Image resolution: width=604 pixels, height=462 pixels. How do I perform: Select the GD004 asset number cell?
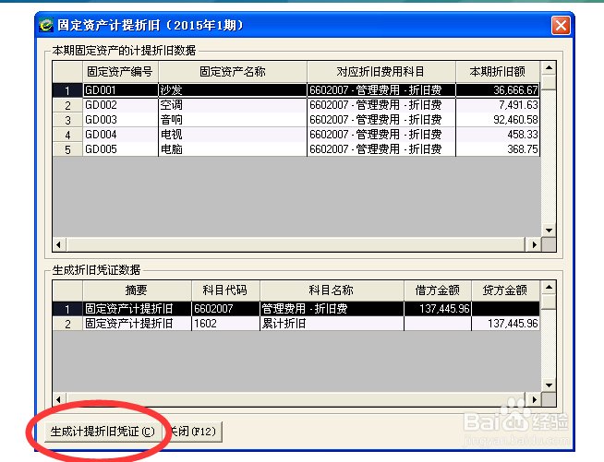point(120,135)
